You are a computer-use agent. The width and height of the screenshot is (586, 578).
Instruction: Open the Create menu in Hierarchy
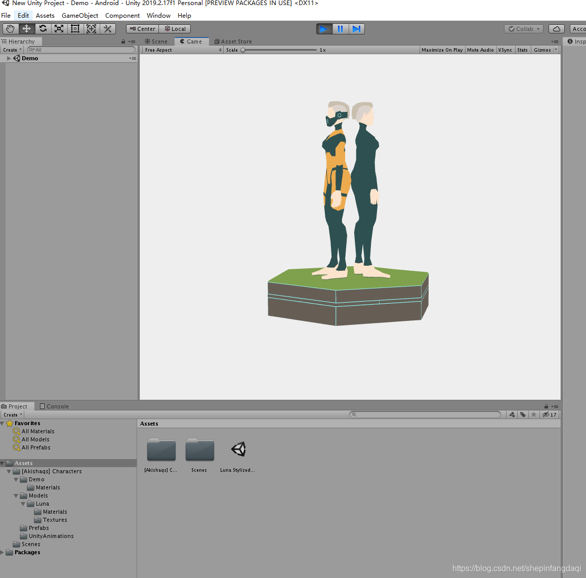click(x=11, y=50)
